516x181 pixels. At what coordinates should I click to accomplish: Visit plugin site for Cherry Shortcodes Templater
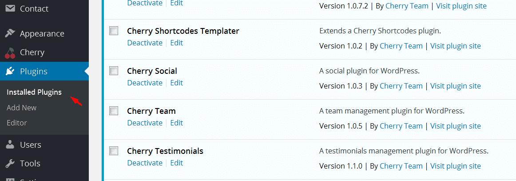pos(455,46)
